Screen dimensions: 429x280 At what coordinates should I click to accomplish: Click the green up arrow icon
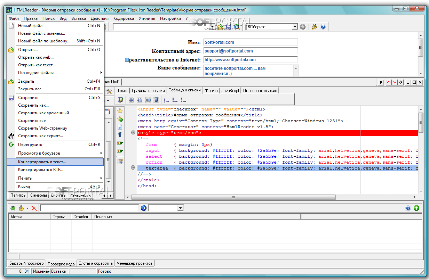[416, 208]
